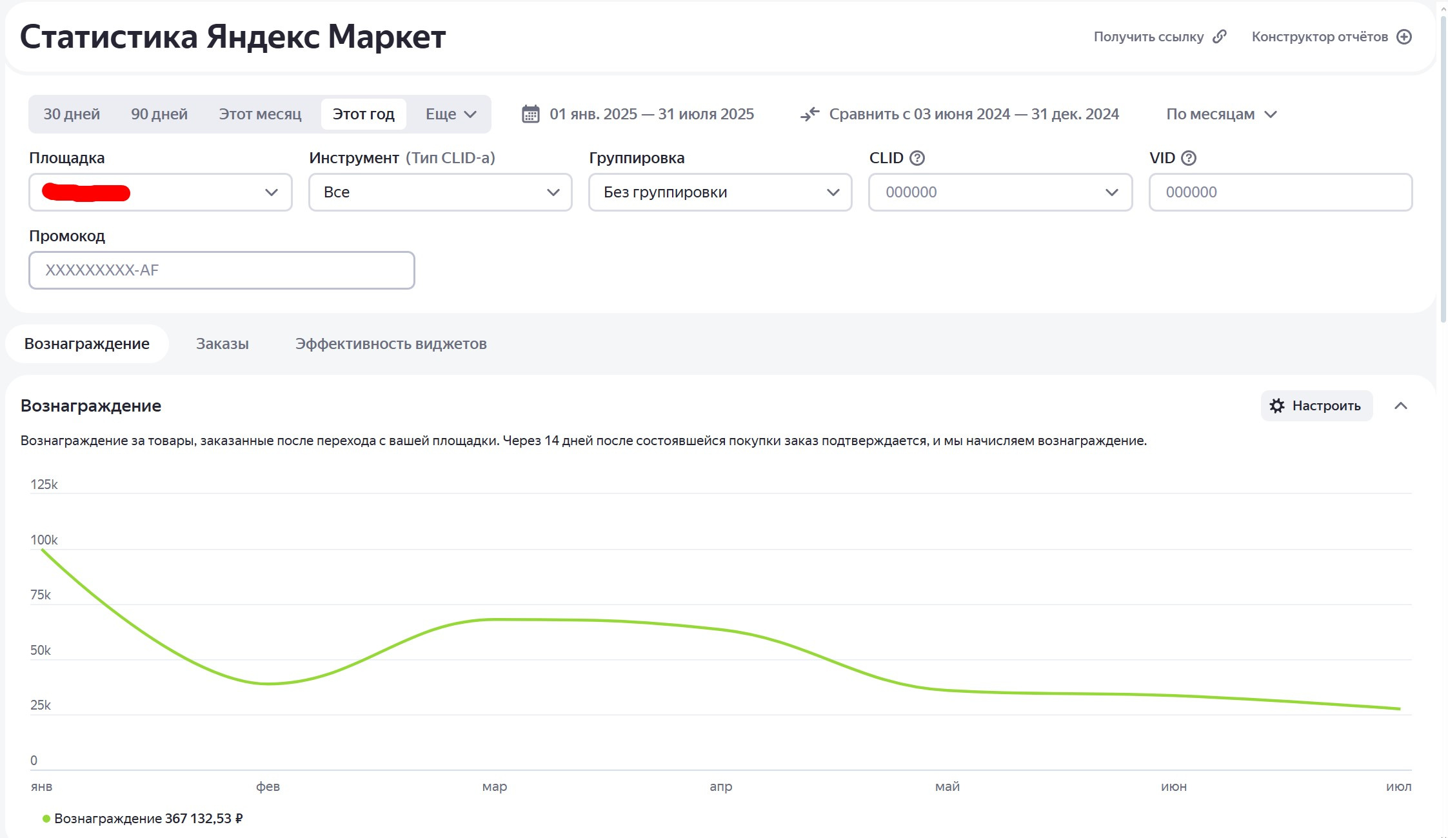Click the link chain icon near Получить ссылку
The image size is (1448, 838).
(1219, 37)
